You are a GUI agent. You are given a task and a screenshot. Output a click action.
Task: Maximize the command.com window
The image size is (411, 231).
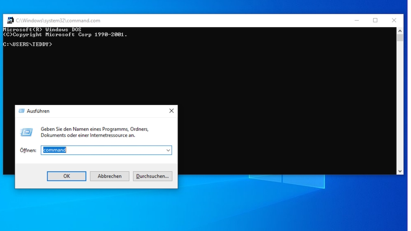[x=375, y=20]
